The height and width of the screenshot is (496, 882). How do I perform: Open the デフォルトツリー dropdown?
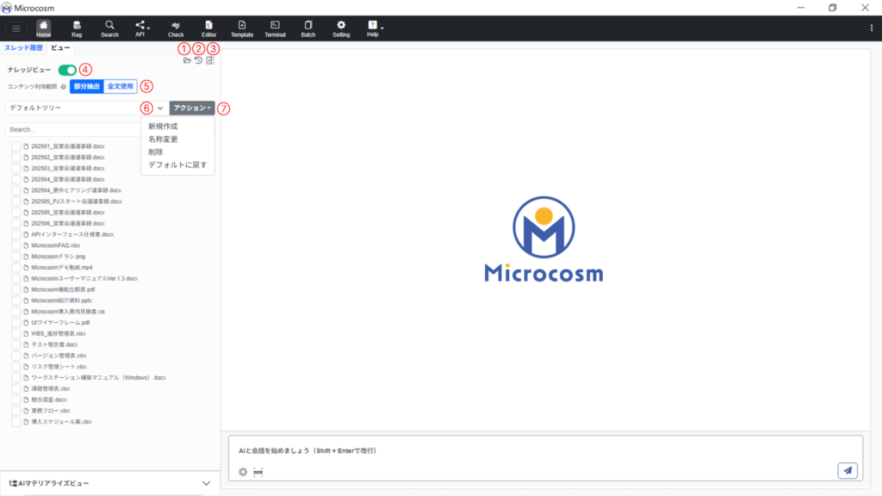[87, 108]
